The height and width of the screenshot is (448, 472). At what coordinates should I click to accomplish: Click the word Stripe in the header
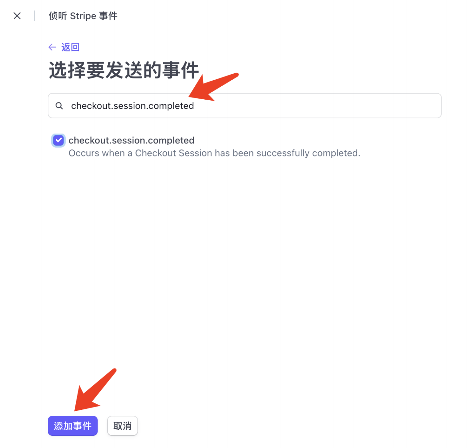click(83, 16)
